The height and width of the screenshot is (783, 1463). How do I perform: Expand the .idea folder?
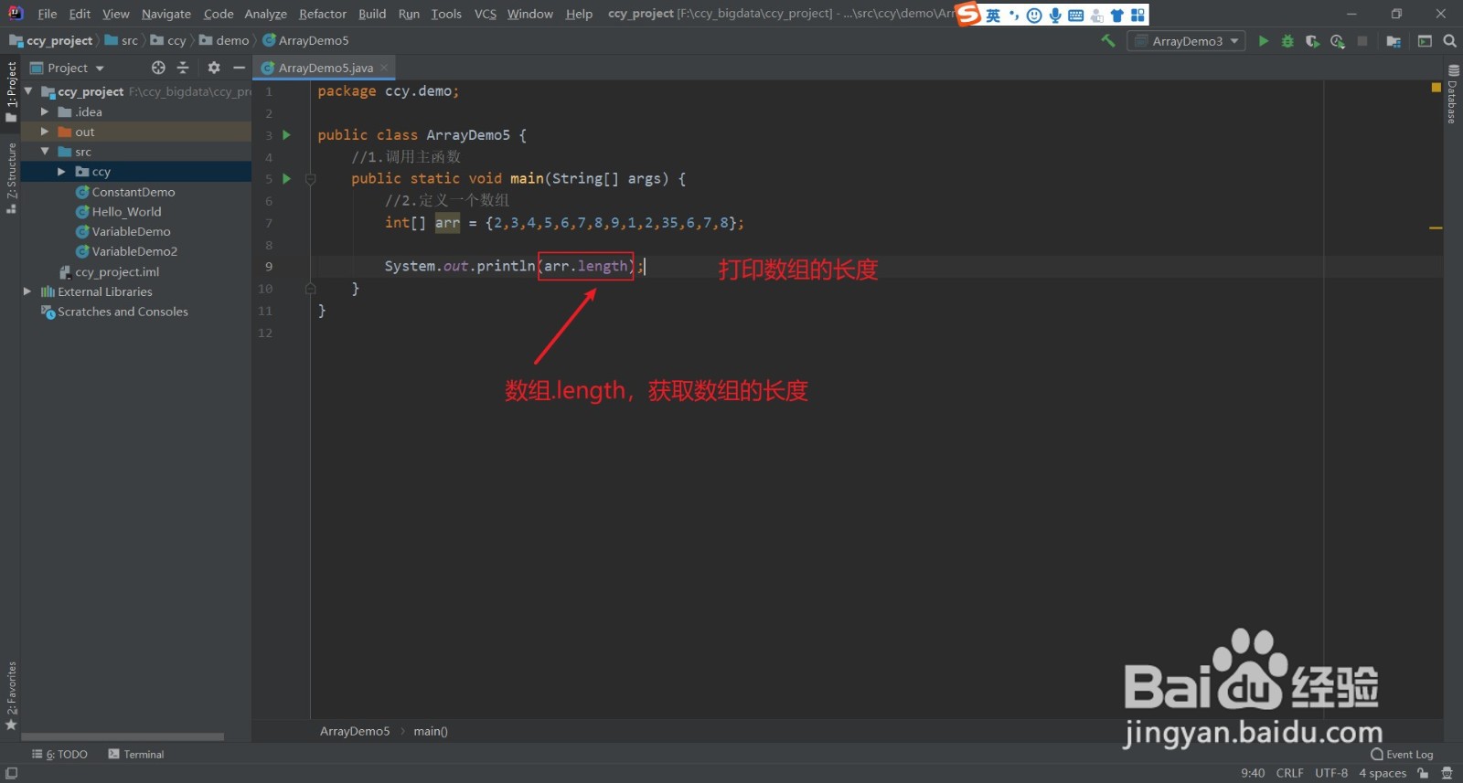tap(45, 111)
